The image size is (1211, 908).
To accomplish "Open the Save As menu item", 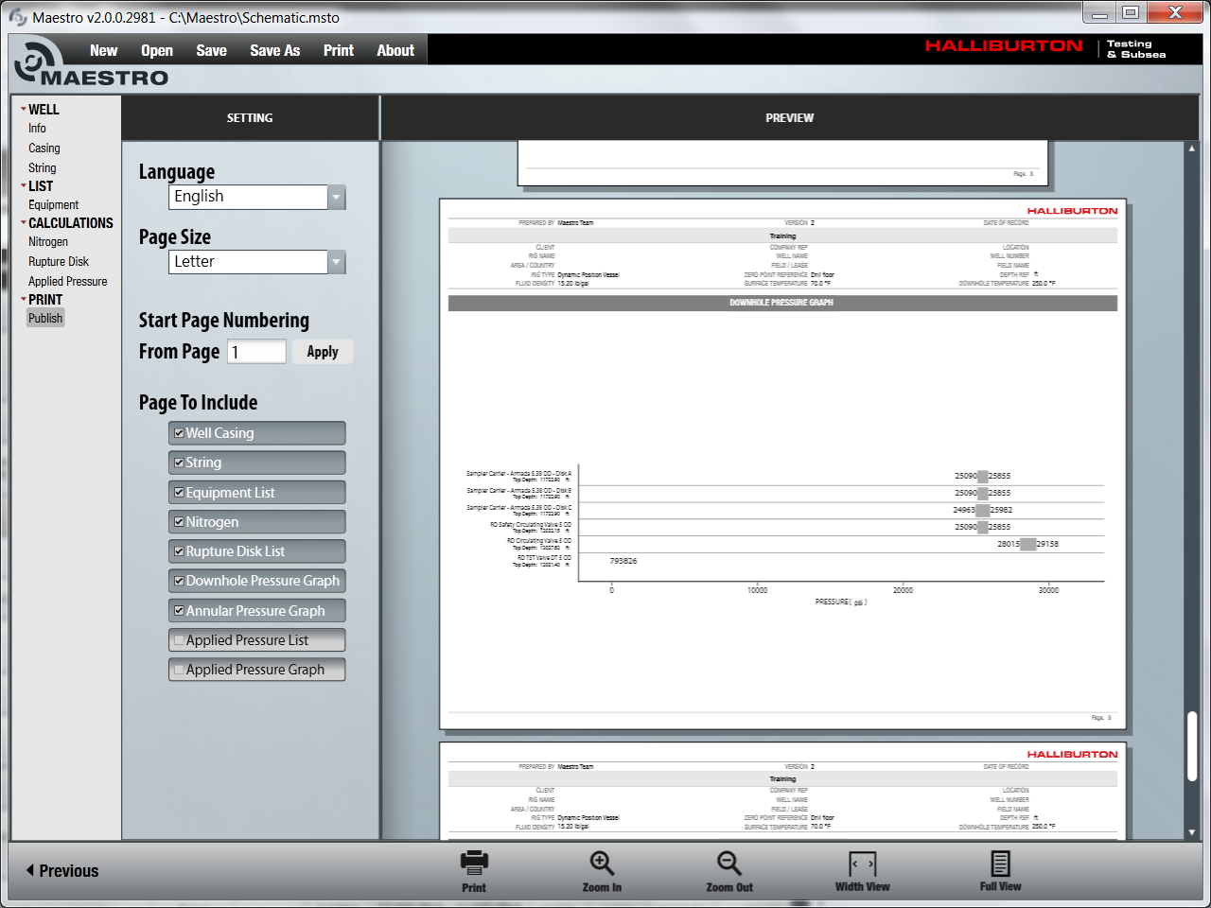I will click(274, 51).
